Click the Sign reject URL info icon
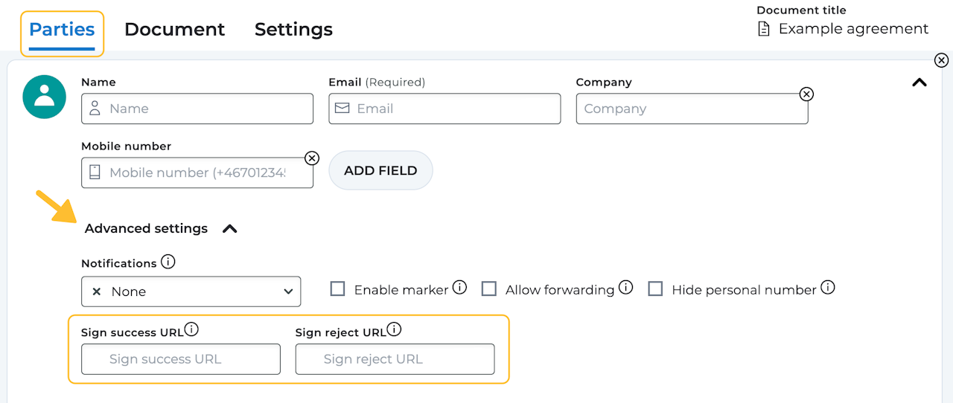The image size is (953, 403). 394,329
